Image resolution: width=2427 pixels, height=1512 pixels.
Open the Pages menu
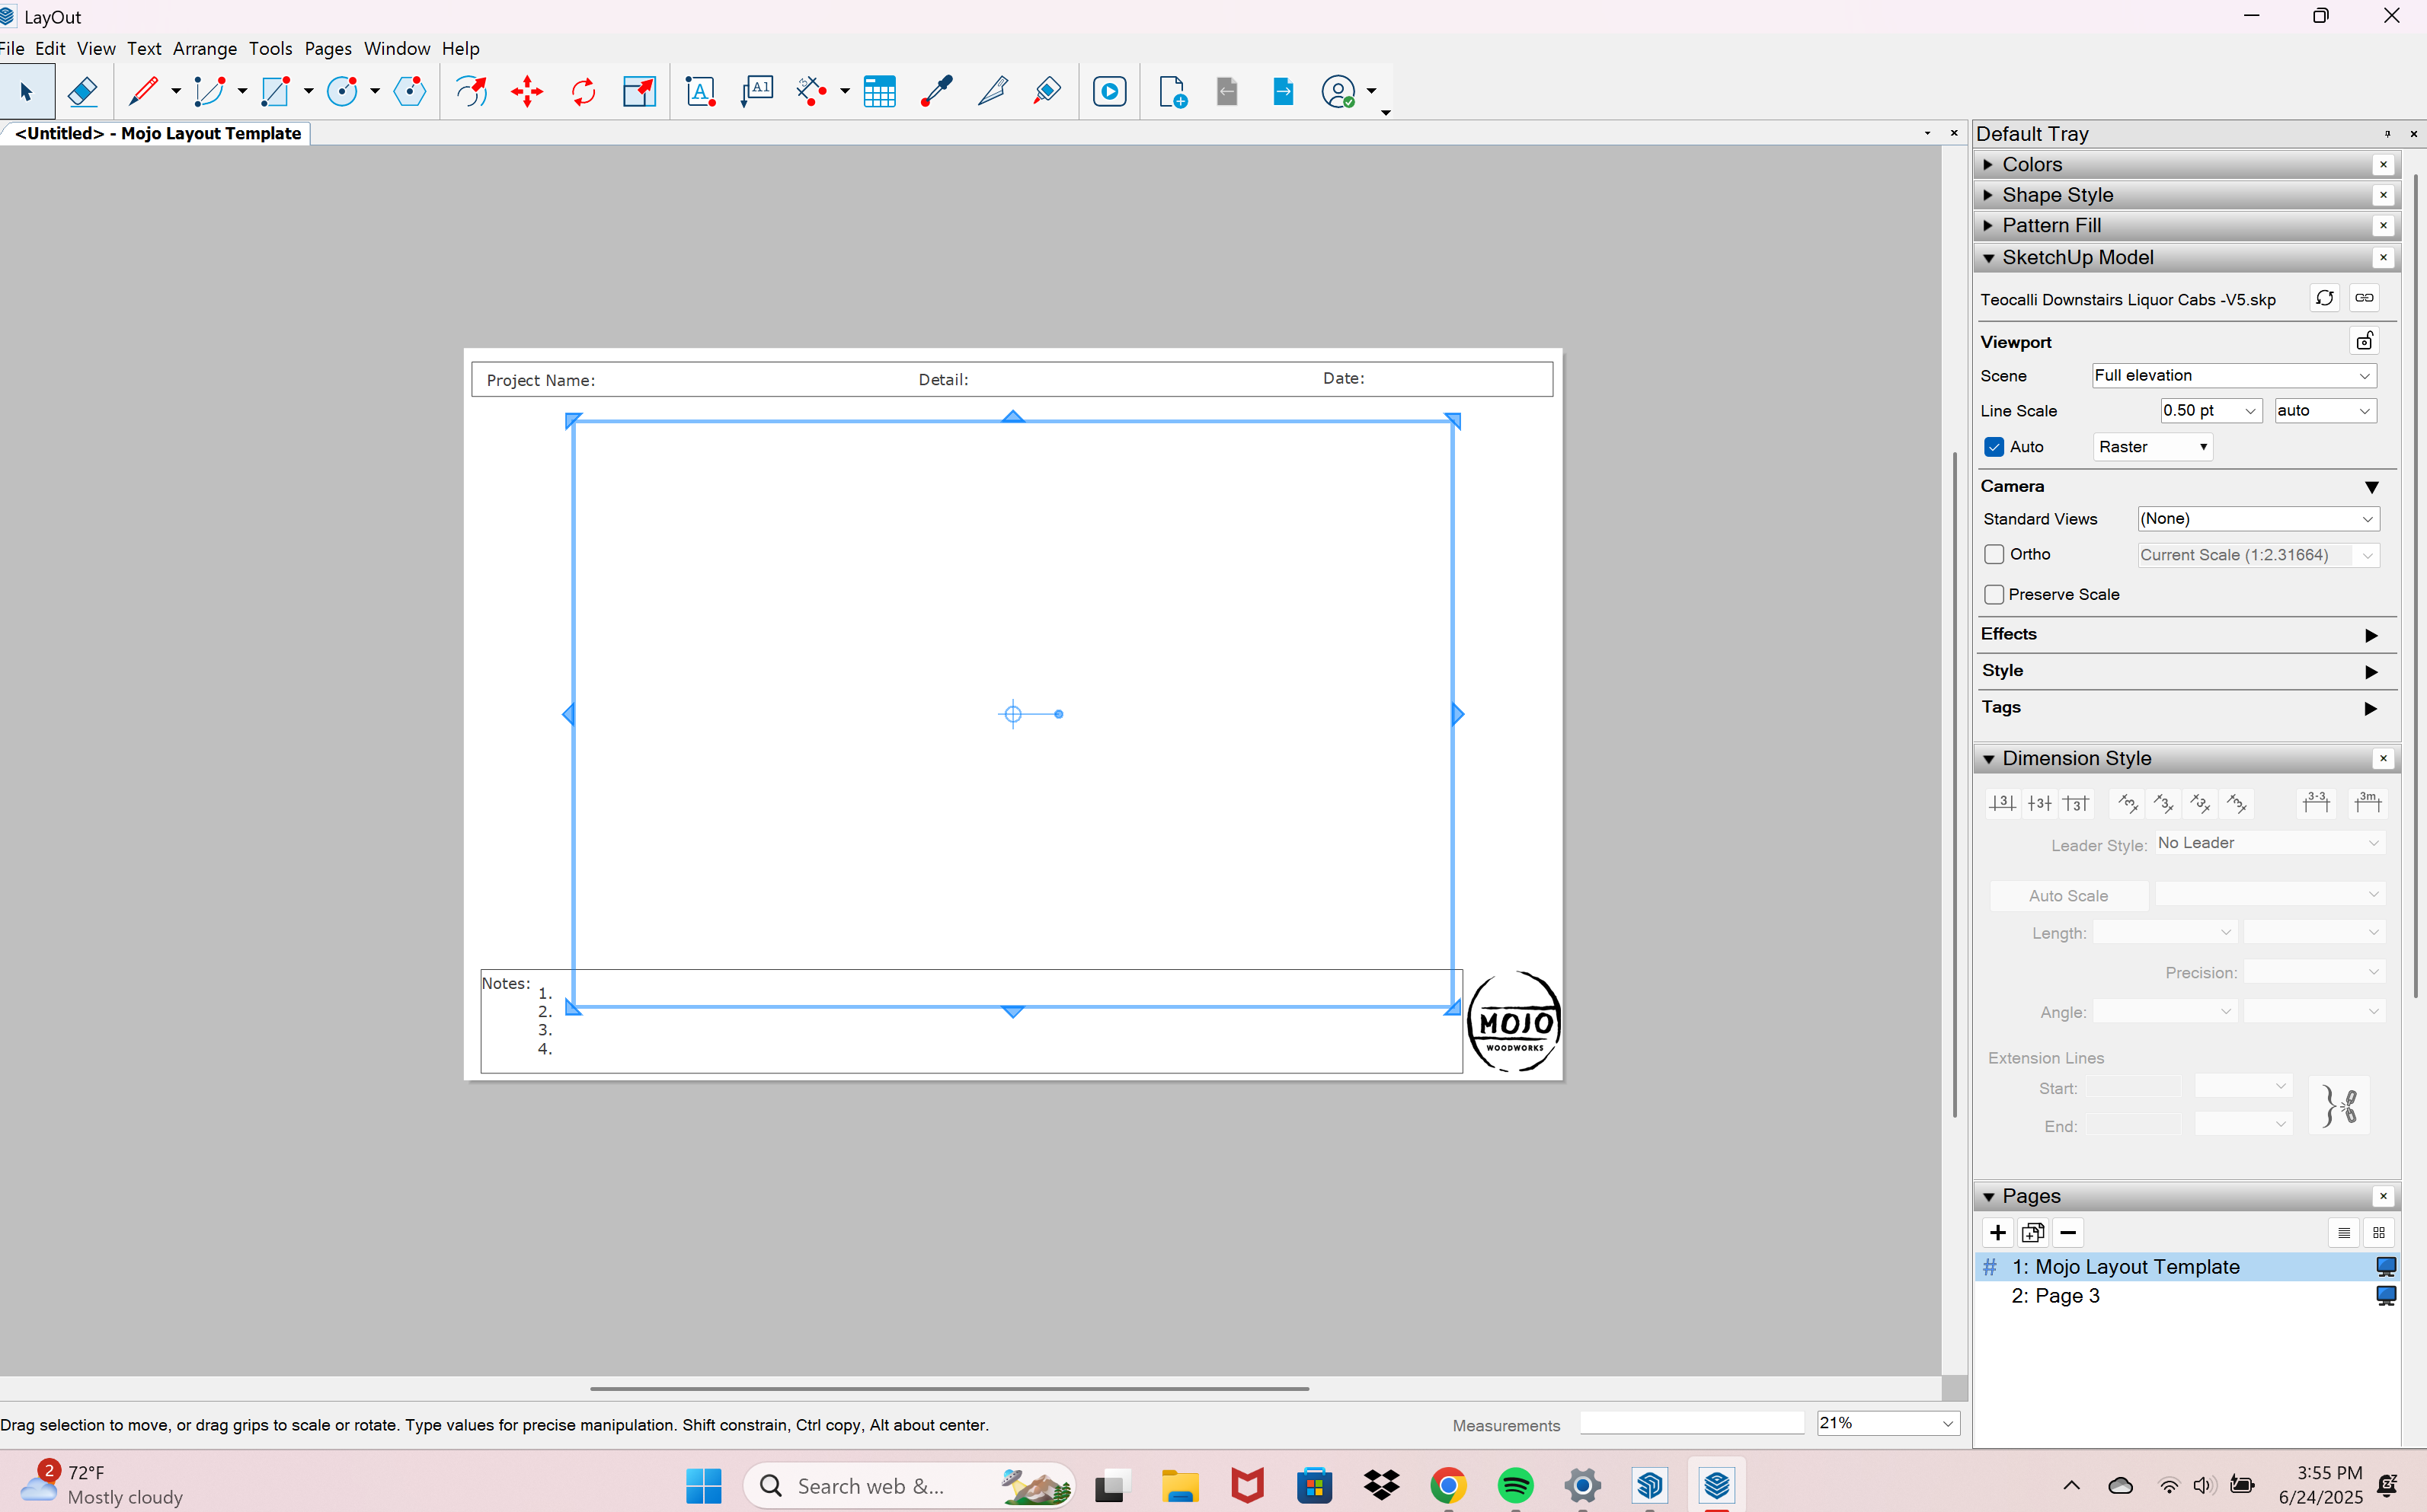tap(328, 48)
